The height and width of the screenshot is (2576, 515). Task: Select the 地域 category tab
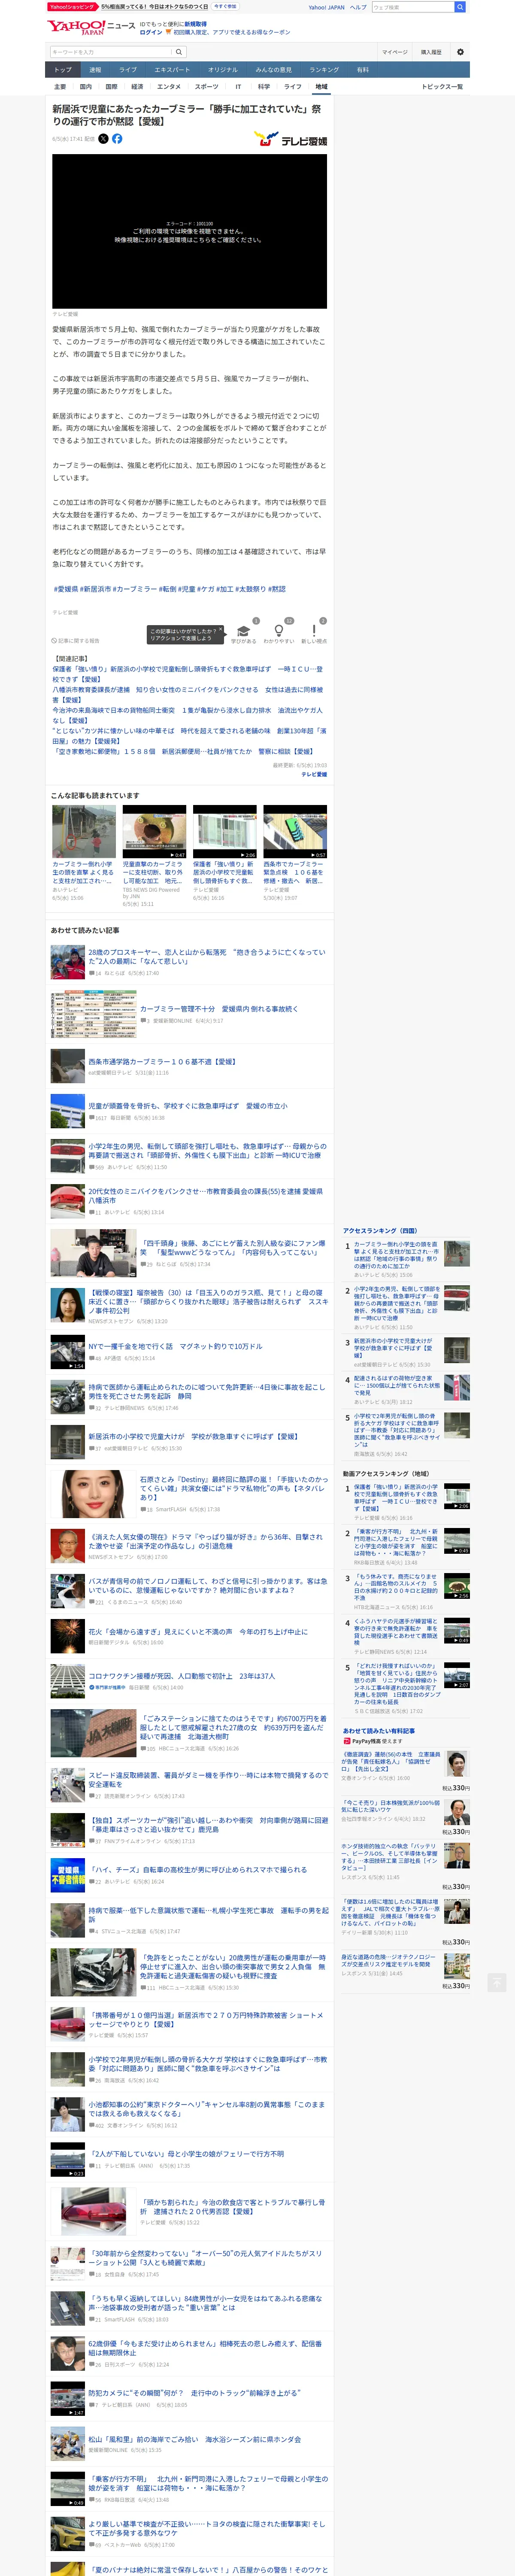pyautogui.click(x=321, y=87)
